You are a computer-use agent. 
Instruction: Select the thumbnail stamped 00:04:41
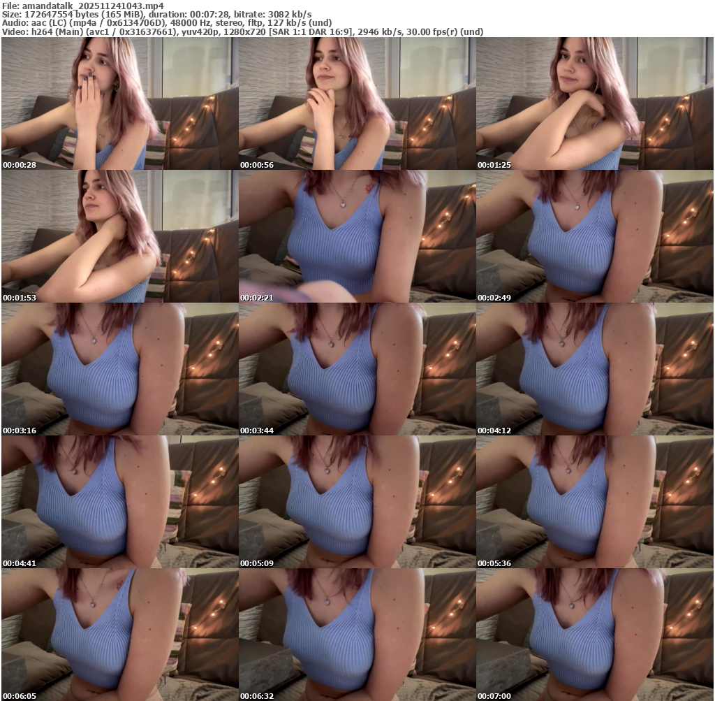[120, 502]
